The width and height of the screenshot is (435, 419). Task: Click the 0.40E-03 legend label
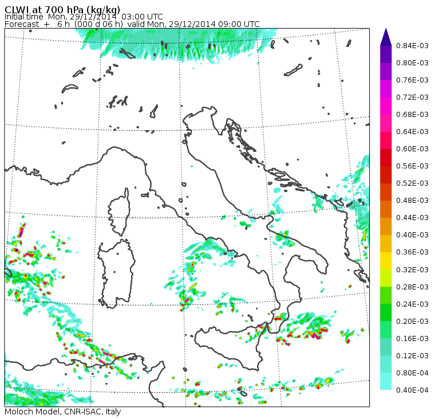point(412,235)
